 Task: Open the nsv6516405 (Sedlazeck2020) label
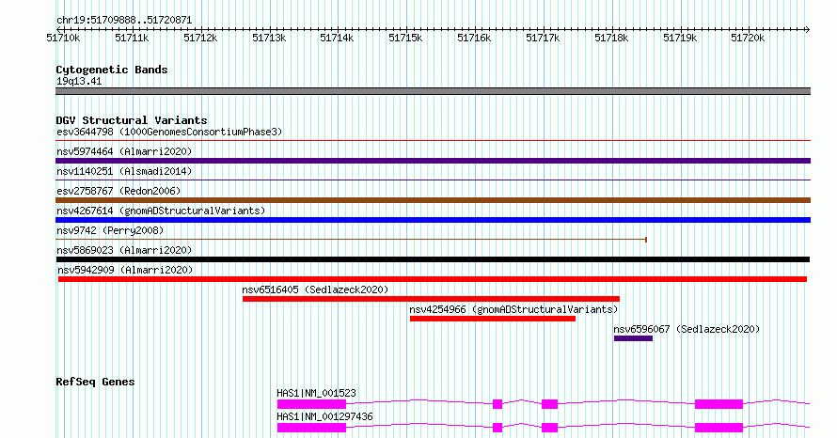(x=315, y=289)
